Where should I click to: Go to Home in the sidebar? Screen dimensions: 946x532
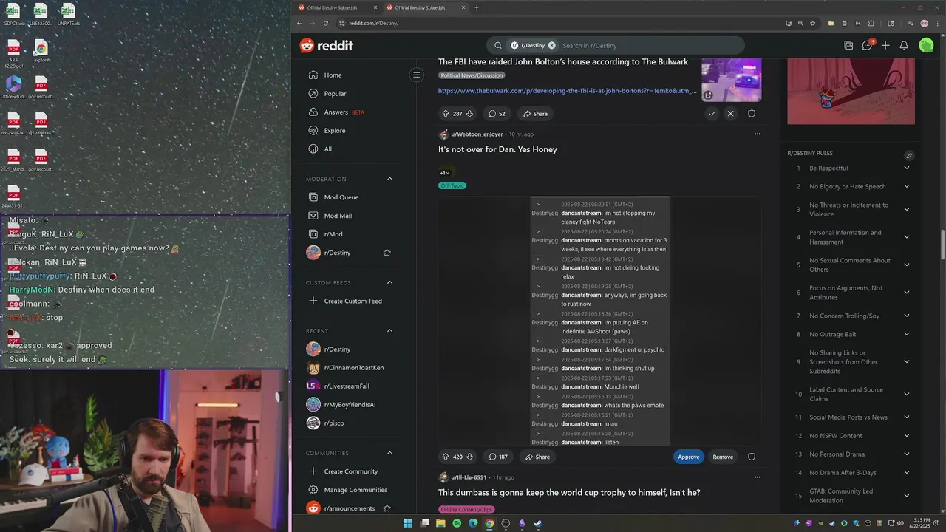(x=333, y=75)
